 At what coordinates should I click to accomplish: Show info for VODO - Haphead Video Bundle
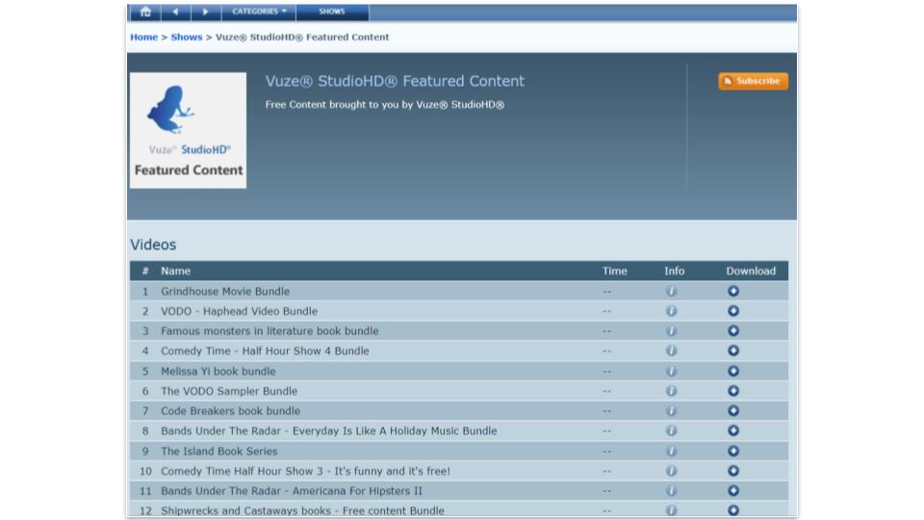coord(671,311)
